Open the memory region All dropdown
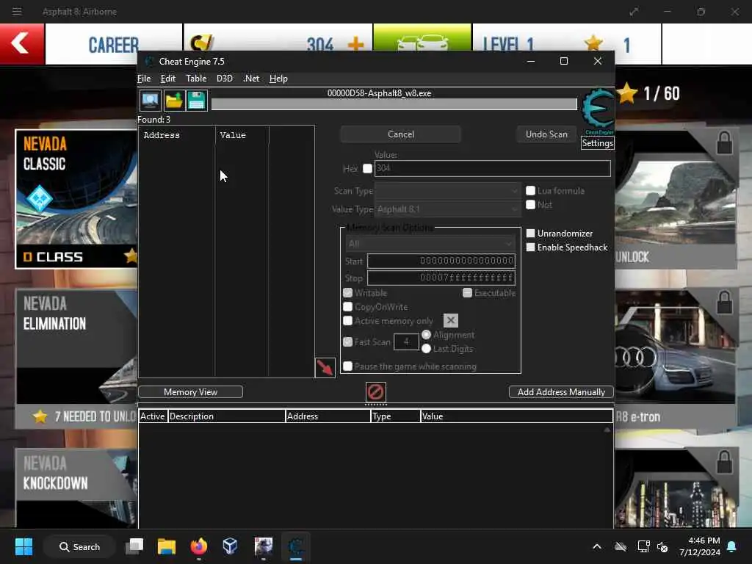752x564 pixels. (430, 244)
